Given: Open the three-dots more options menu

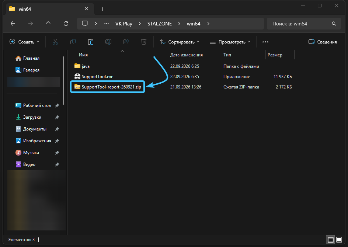Looking at the screenshot, I should [265, 42].
